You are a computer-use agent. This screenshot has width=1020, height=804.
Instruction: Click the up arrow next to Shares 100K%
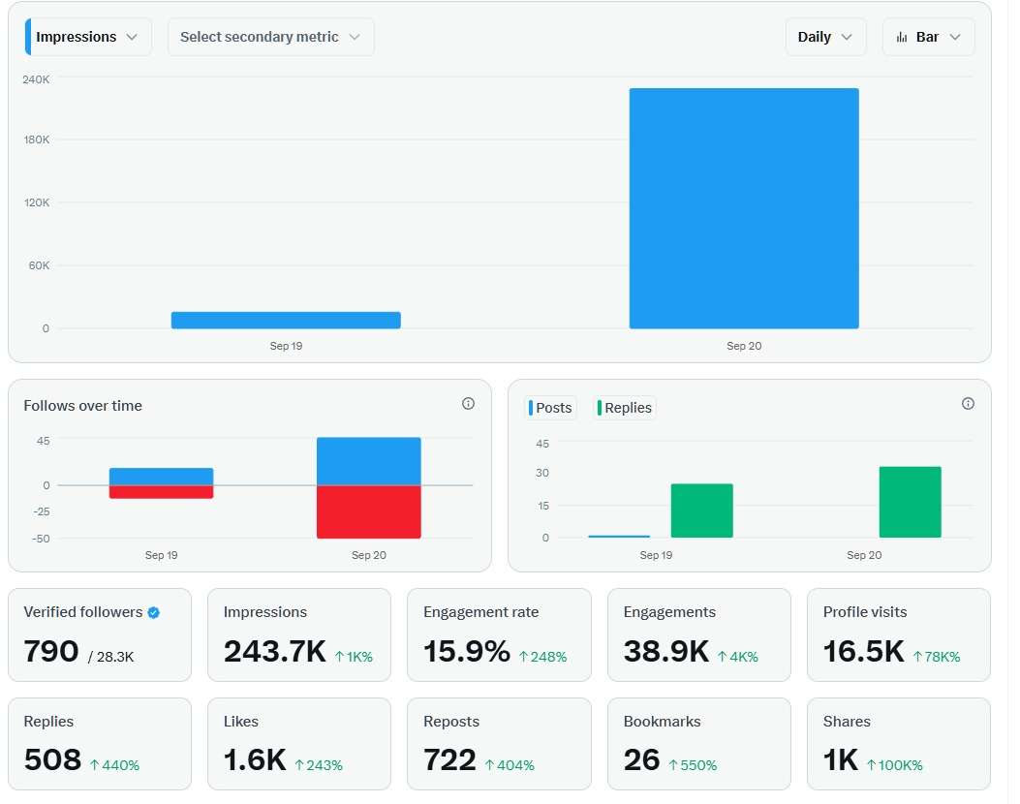coord(871,765)
